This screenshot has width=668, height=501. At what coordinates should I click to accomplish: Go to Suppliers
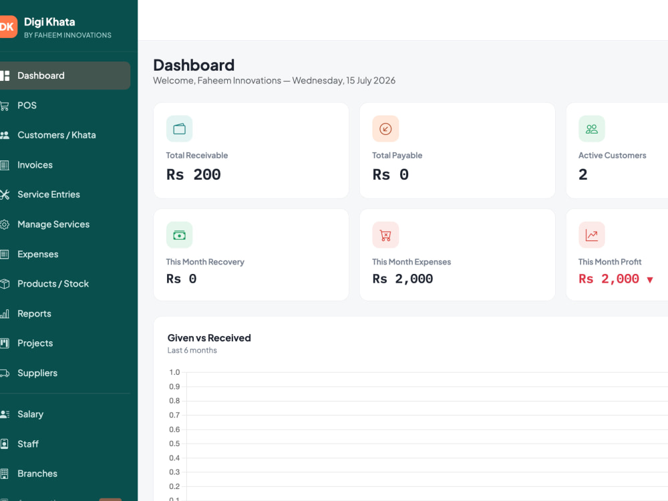pos(65,373)
